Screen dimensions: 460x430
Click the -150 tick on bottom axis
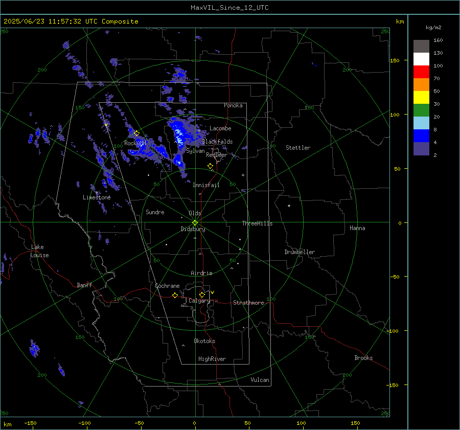[x=30, y=423]
